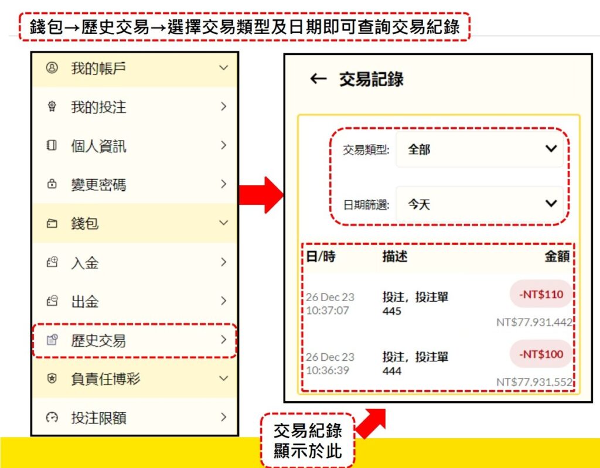Click the 負責任博彩 shield icon

pos(52,379)
